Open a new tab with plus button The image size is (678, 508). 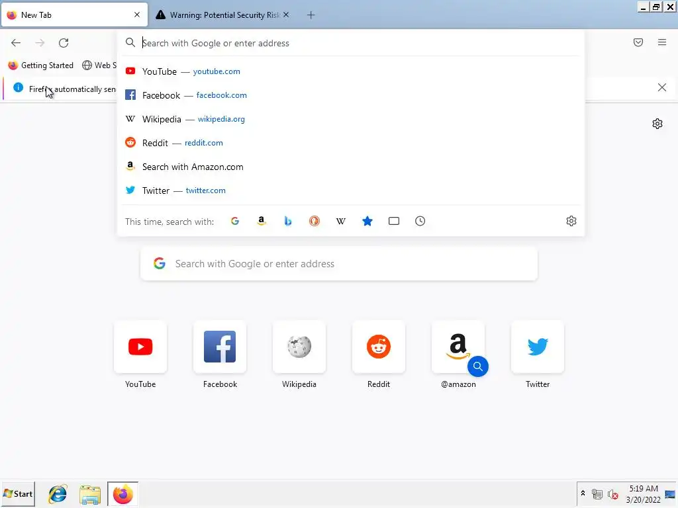pyautogui.click(x=311, y=15)
